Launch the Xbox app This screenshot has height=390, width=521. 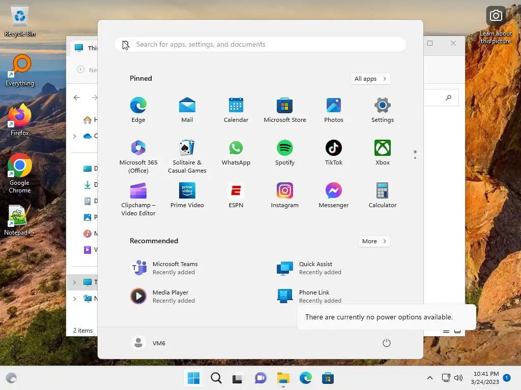[383, 153]
